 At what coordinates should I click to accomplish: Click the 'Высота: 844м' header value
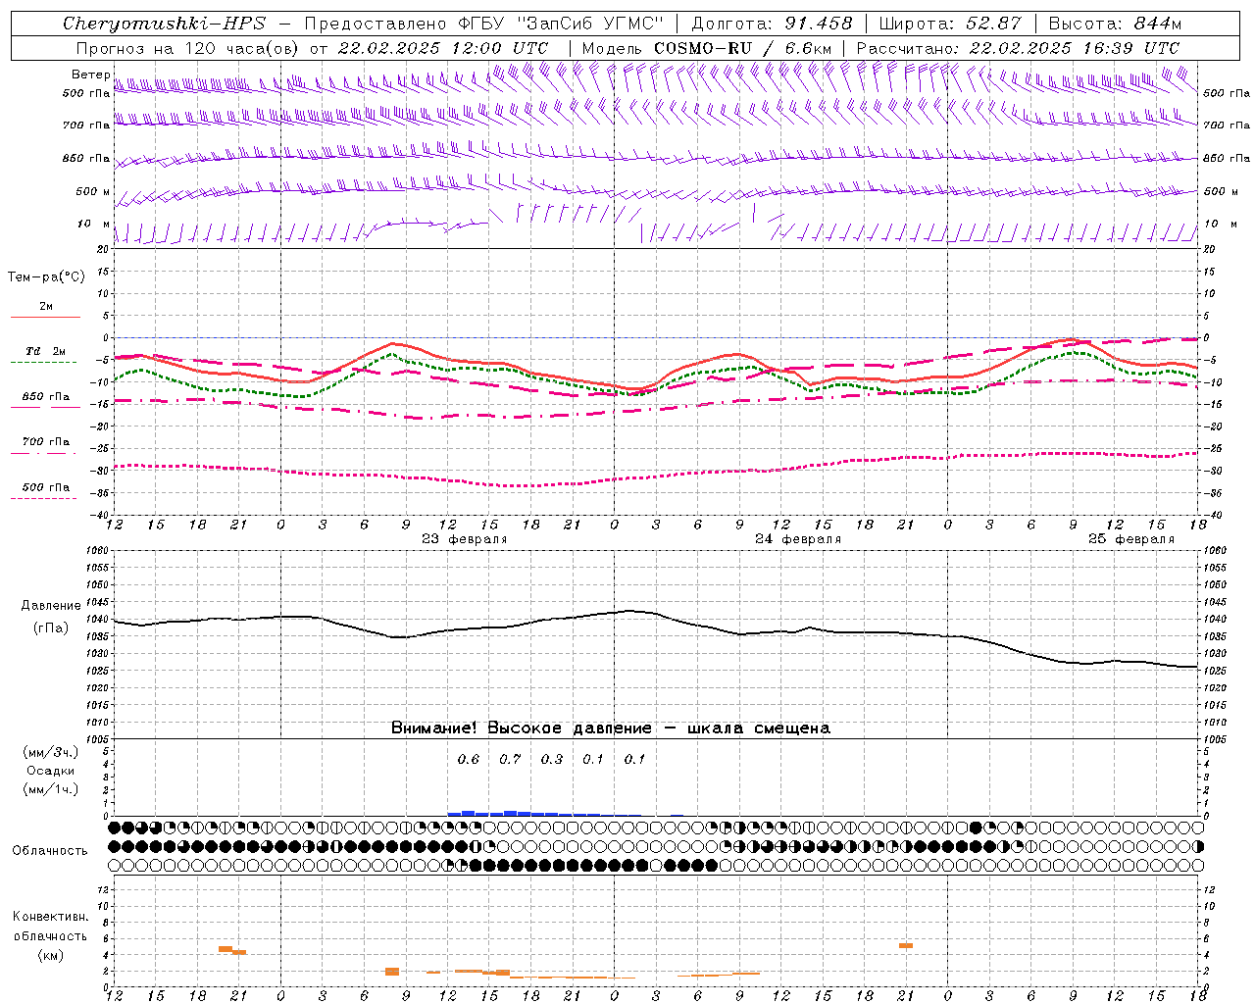1115,24
